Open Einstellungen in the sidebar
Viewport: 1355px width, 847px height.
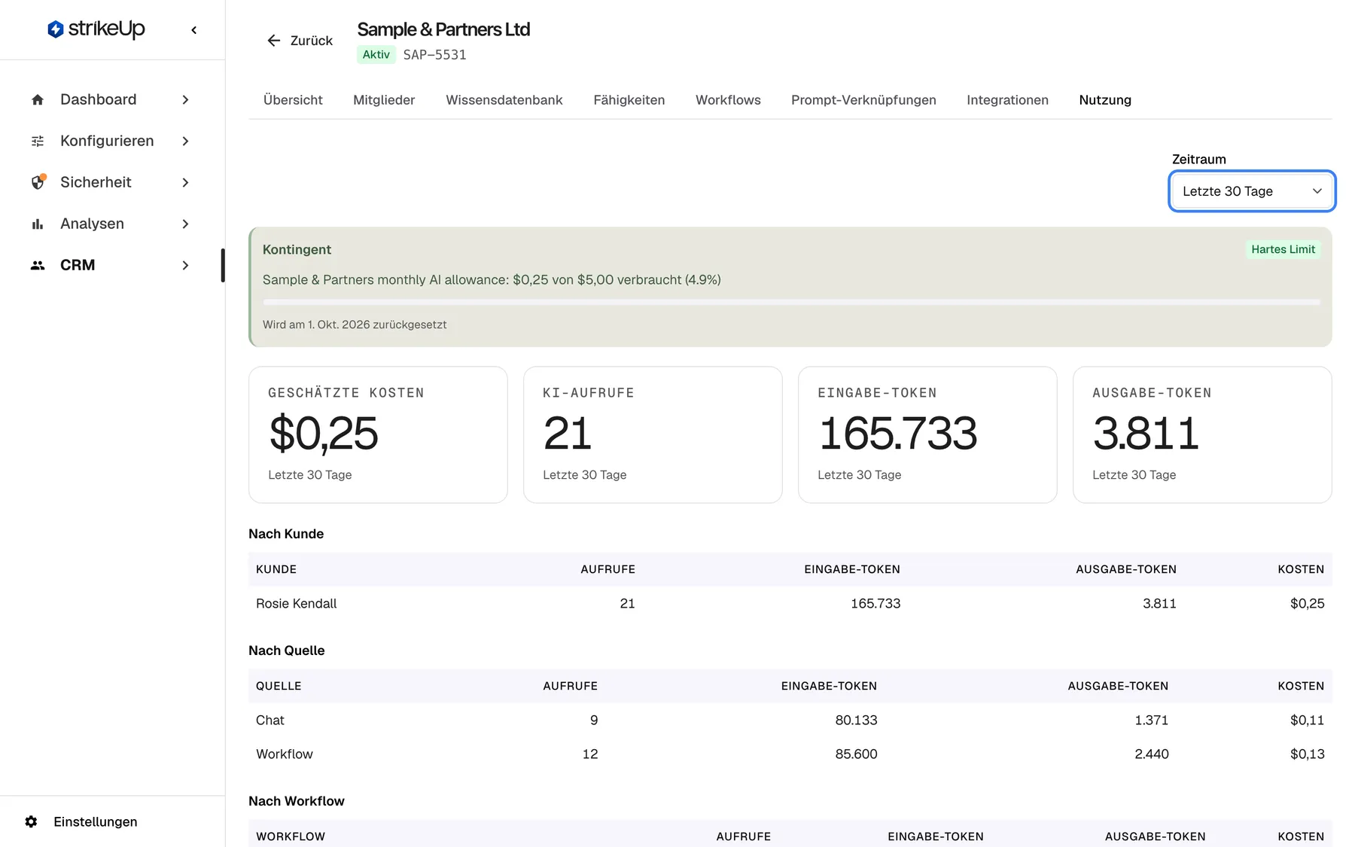tap(96, 821)
